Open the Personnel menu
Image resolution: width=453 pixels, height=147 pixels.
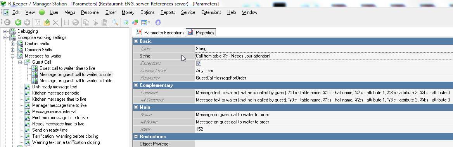pyautogui.click(x=90, y=12)
